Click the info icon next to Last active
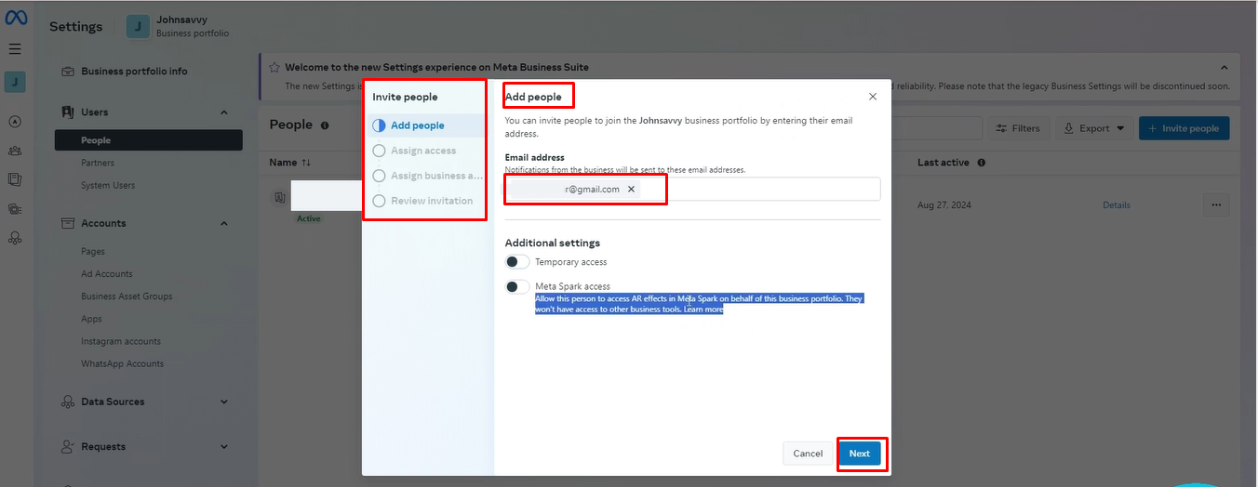 click(x=982, y=163)
